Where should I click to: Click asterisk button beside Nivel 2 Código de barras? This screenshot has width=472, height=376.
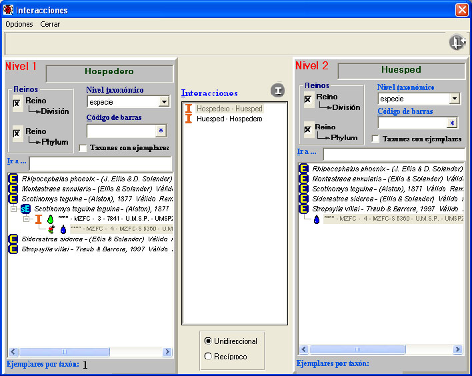coord(452,123)
